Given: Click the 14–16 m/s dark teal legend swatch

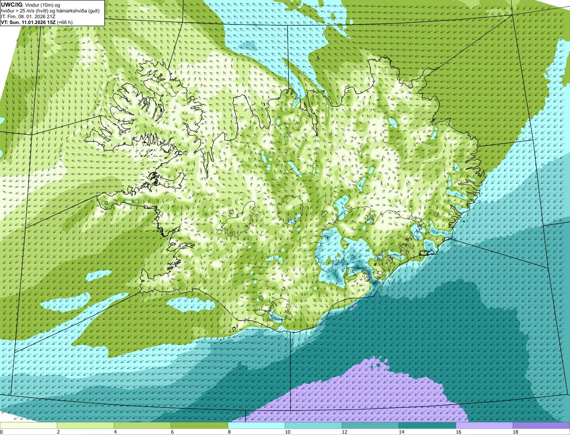Looking at the screenshot, I should point(427,425).
